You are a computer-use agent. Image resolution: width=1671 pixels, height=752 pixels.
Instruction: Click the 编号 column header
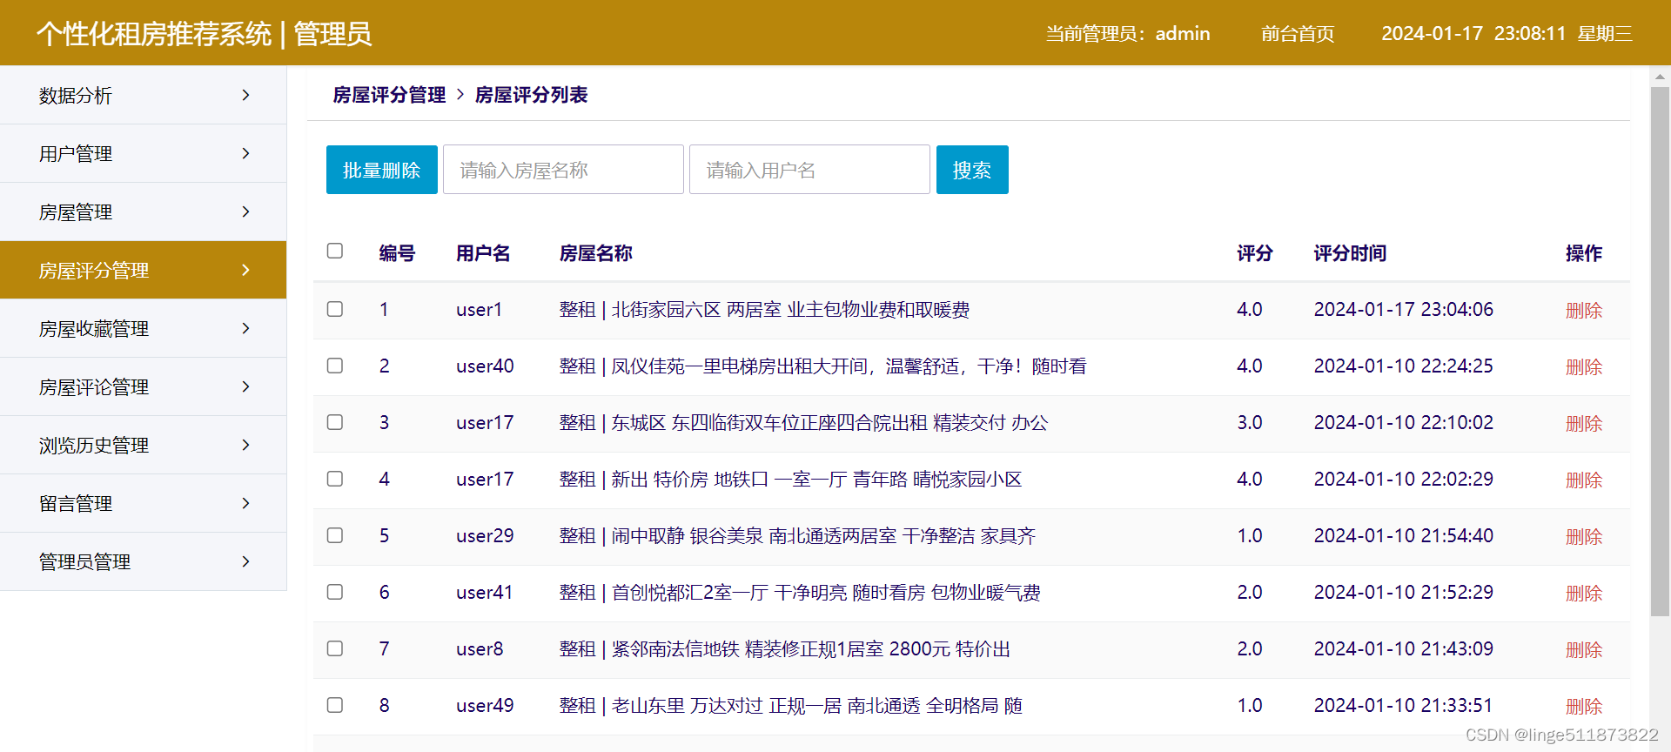pos(397,253)
